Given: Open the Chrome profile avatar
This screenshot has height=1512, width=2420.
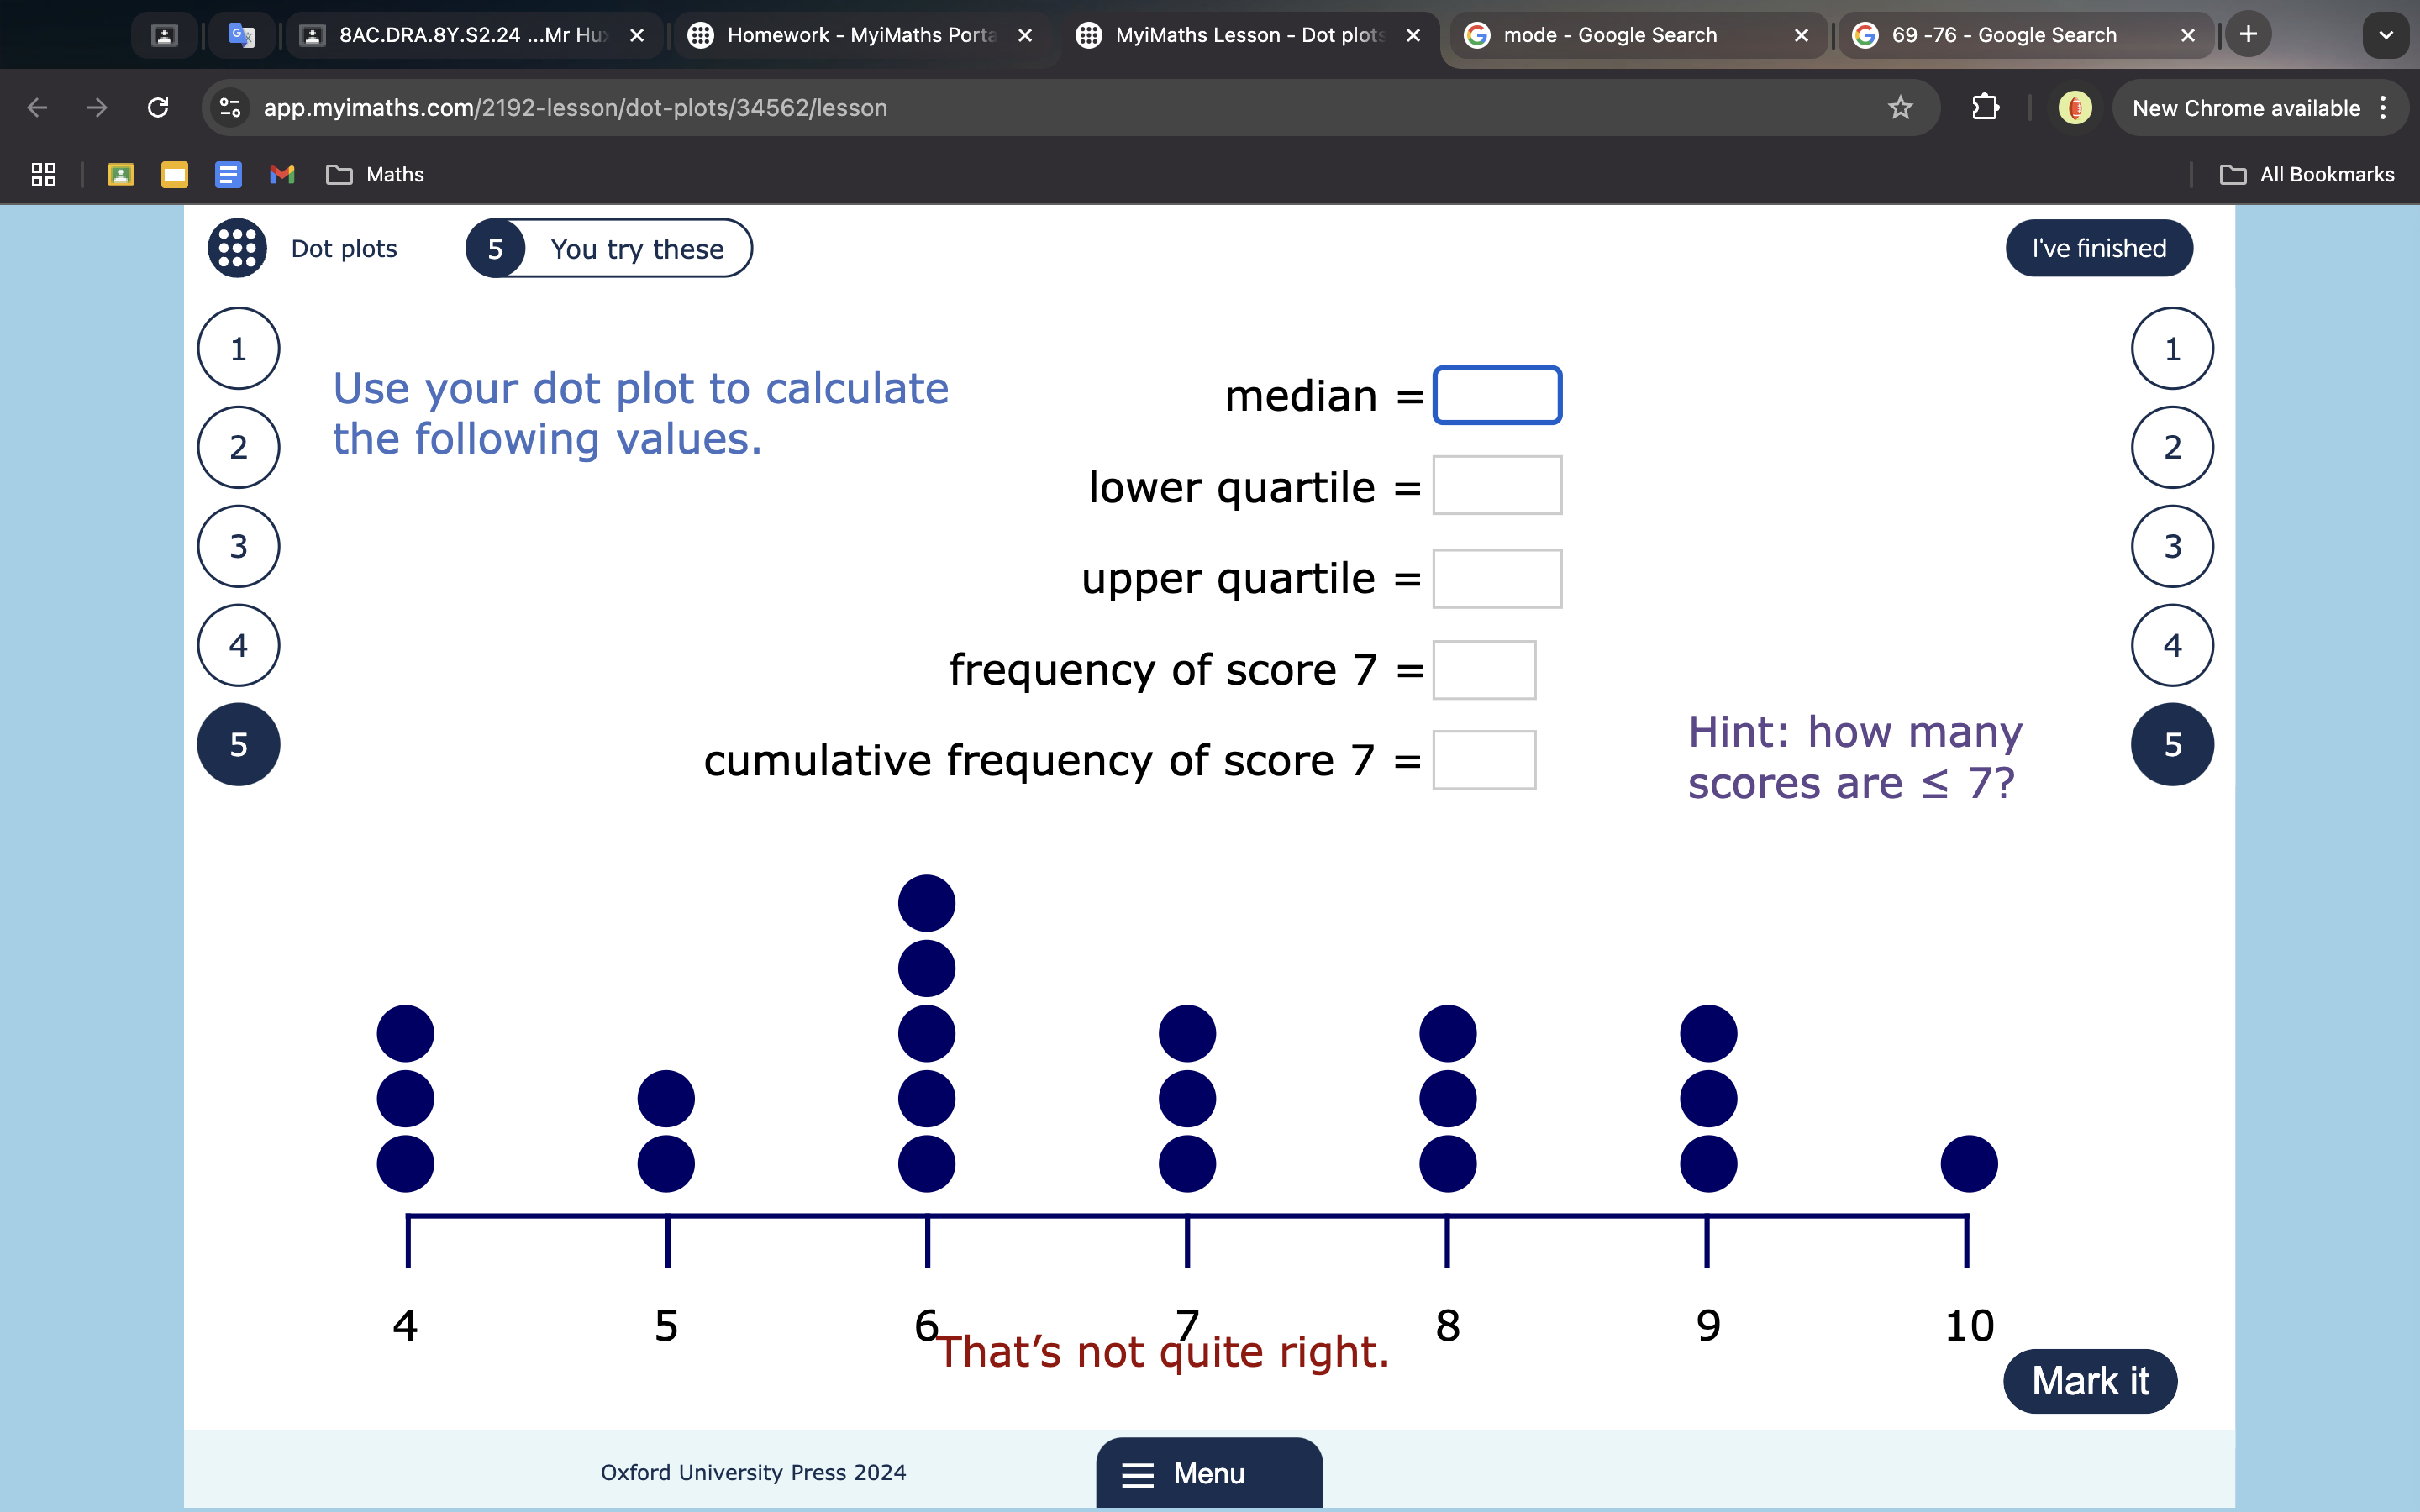Looking at the screenshot, I should coord(2075,107).
